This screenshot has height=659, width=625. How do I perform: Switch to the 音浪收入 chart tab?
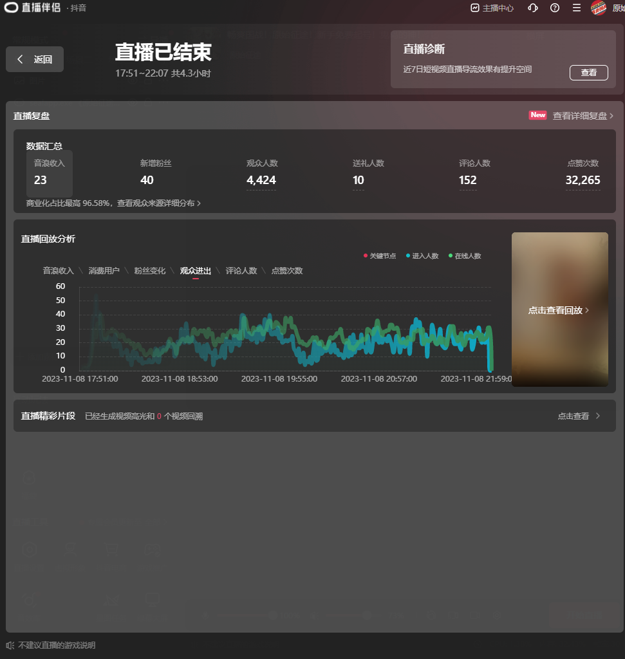[58, 271]
